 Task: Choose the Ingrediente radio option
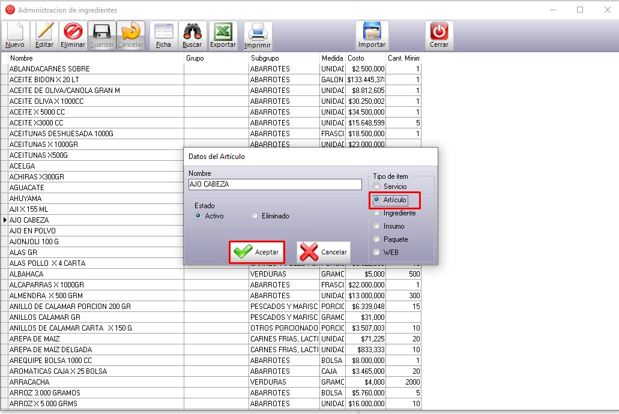[x=376, y=213]
